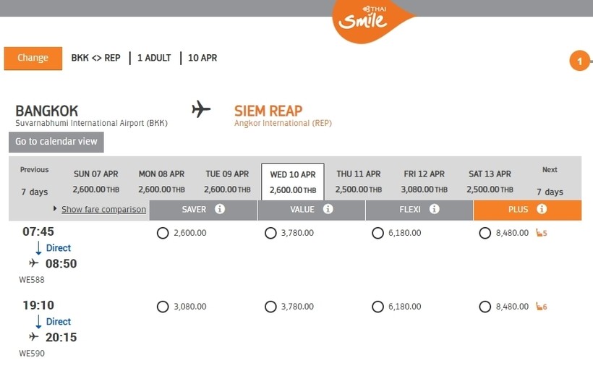Open FLEXI fare info icon
Viewport: 593px width, 371px height.
point(435,209)
